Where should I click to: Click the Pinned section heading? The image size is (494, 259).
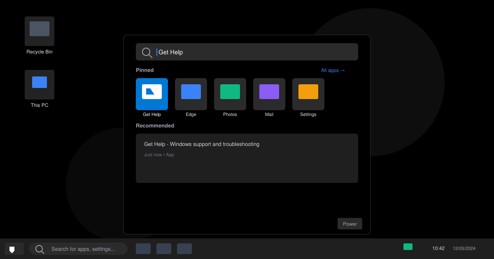point(145,70)
